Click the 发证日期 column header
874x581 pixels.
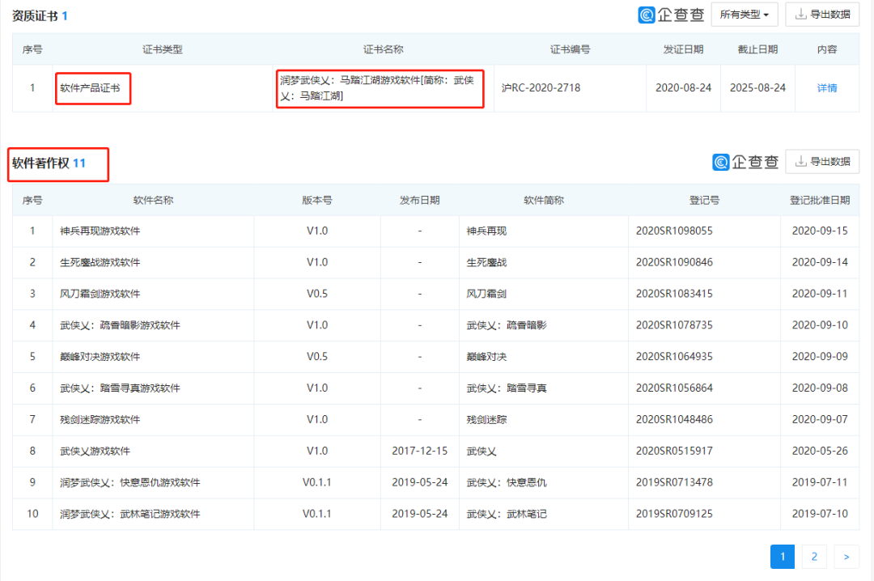click(683, 49)
